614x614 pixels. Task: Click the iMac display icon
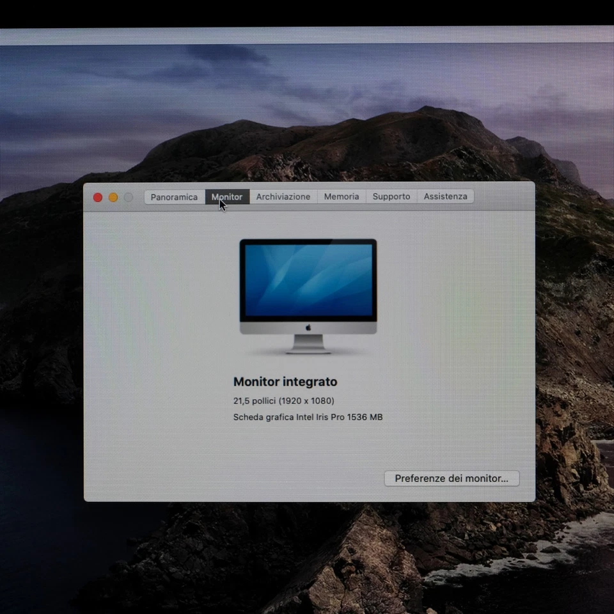308,294
